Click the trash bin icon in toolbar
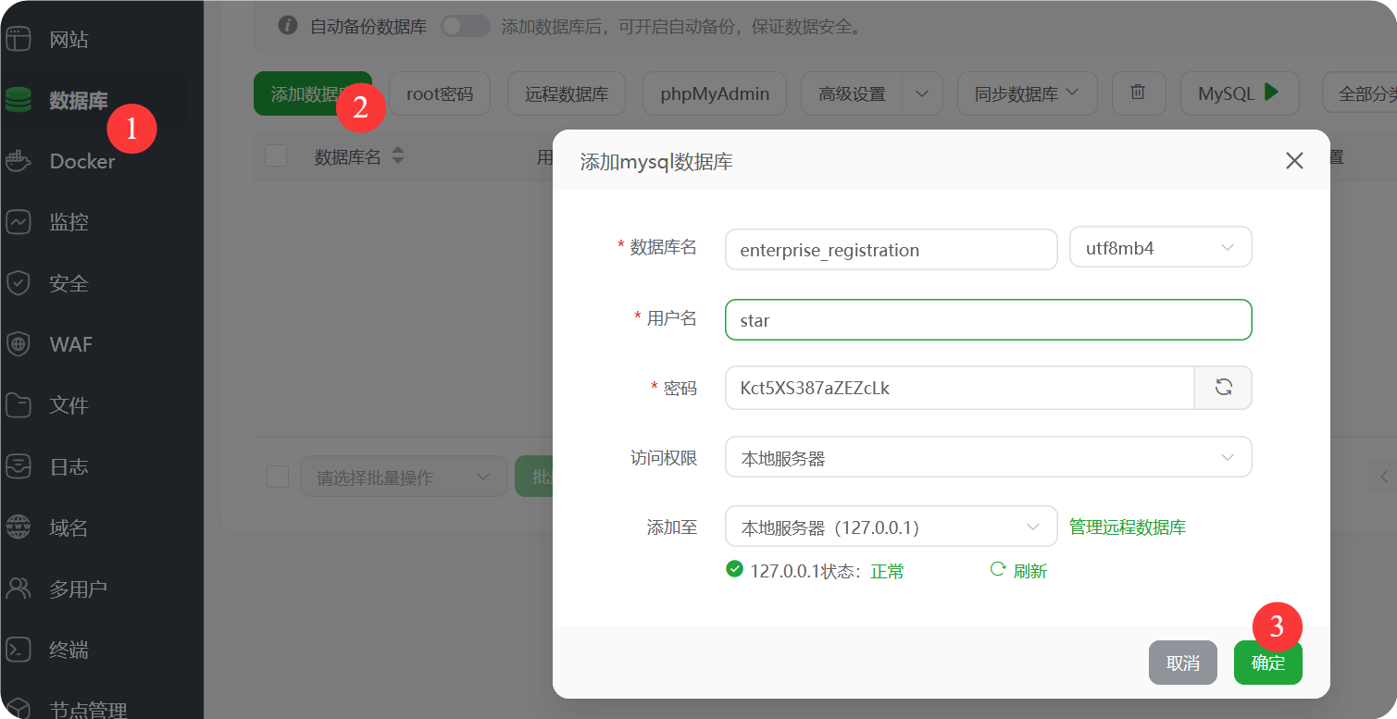This screenshot has width=1397, height=719. pos(1138,93)
